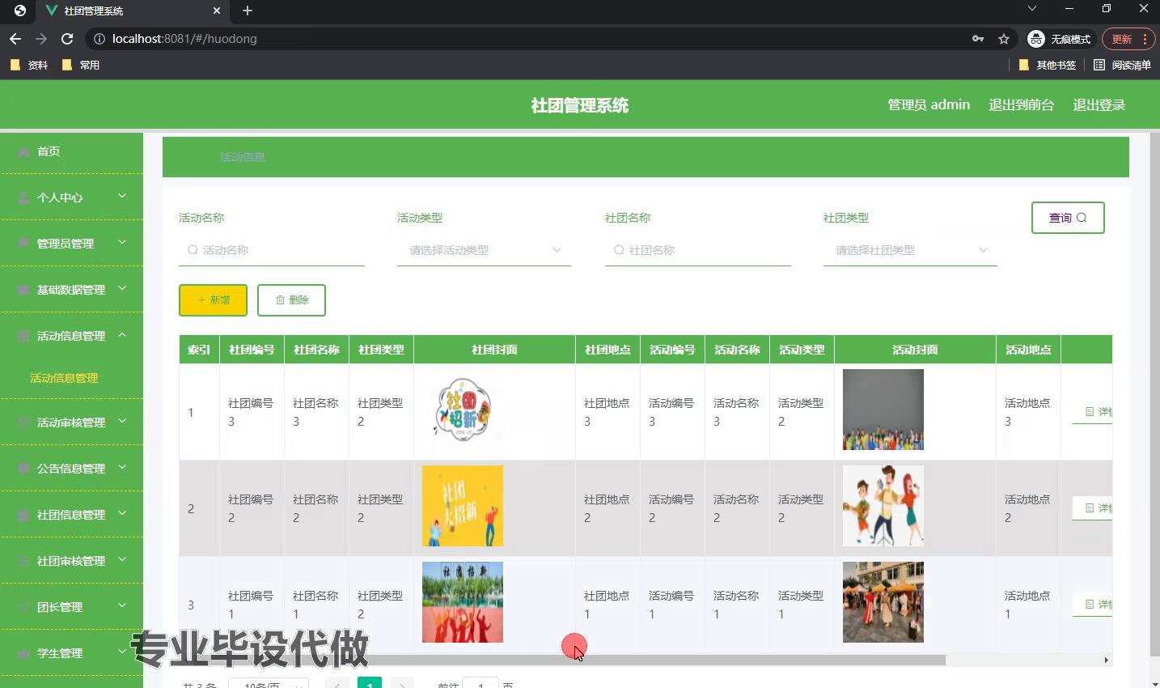Viewport: 1160px width, 688px height.
Task: Open the 请选择活动类型 dropdown
Action: tap(484, 251)
